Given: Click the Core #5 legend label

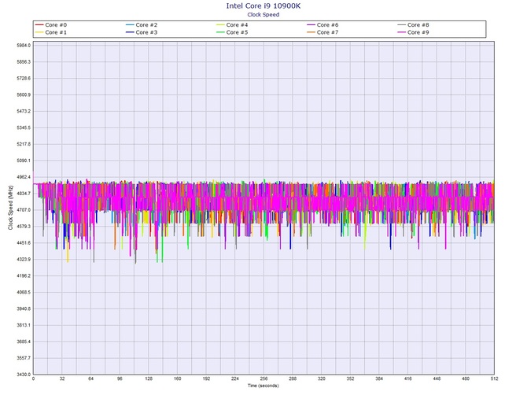Looking at the screenshot, I should tap(237, 32).
